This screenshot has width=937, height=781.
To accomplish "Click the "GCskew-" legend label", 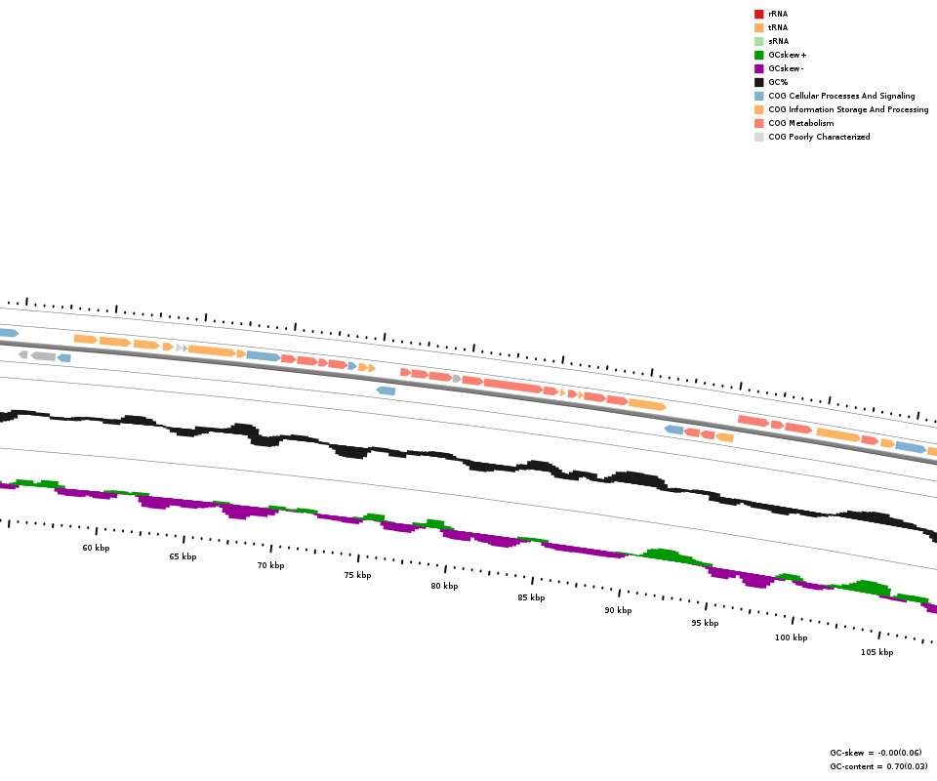I will pyautogui.click(x=787, y=68).
